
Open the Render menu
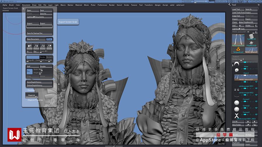(112, 5)
